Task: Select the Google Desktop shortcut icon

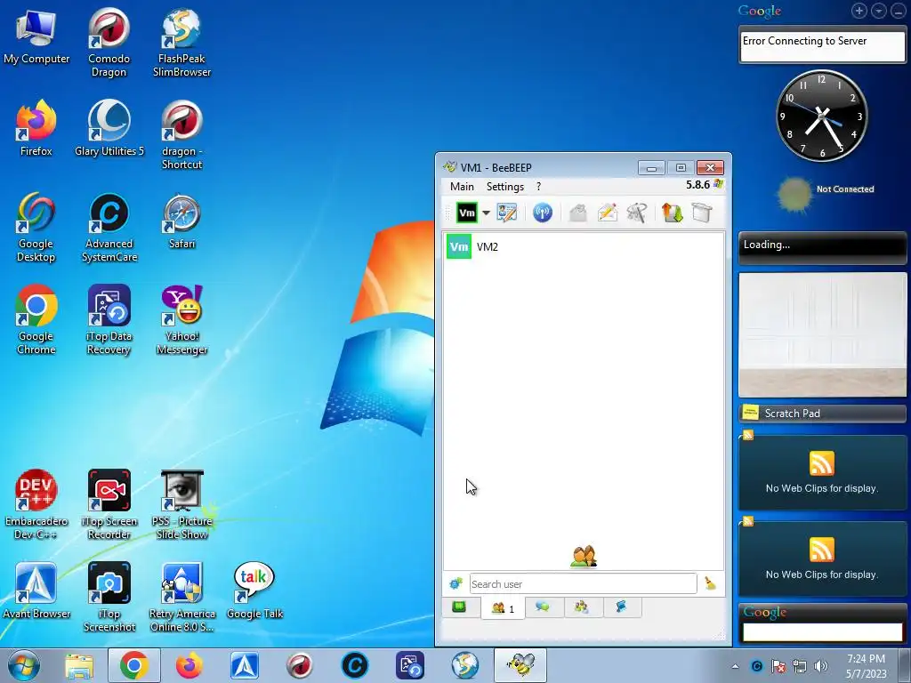Action: [36, 227]
